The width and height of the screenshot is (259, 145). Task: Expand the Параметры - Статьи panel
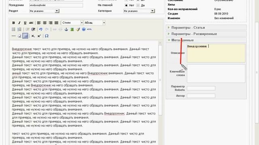(206, 27)
